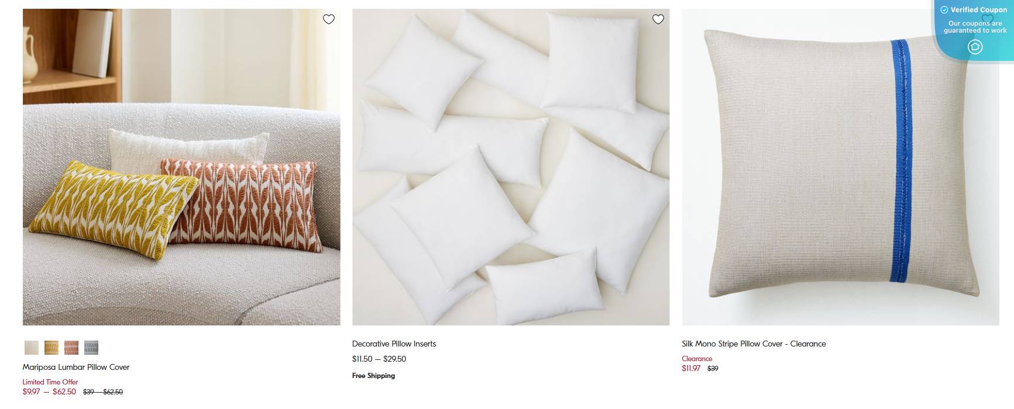1014x409 pixels.
Task: Click the Decorative Pillow Inserts product image
Action: (x=510, y=167)
